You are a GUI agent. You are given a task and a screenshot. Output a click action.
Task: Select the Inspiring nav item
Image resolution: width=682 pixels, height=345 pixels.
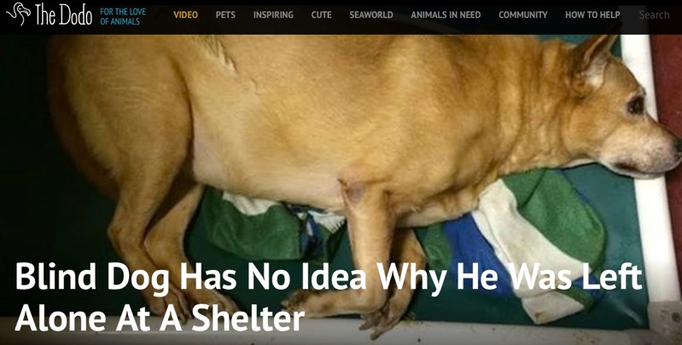pyautogui.click(x=273, y=14)
